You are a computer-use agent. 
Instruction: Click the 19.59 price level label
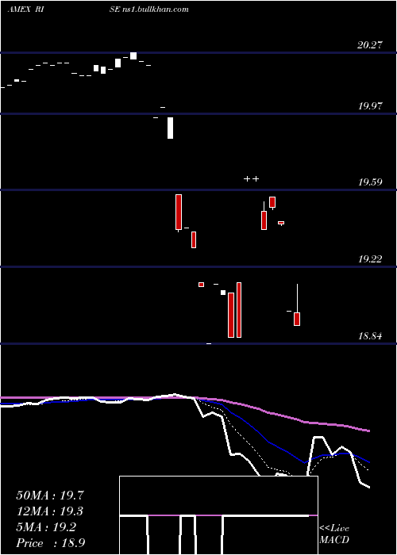pyautogui.click(x=370, y=182)
